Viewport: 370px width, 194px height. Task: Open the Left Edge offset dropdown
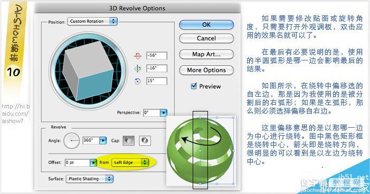point(130,162)
